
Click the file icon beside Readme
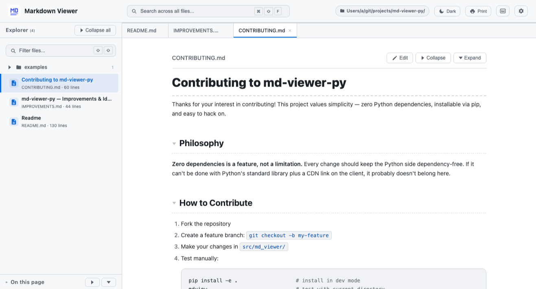coord(13,121)
